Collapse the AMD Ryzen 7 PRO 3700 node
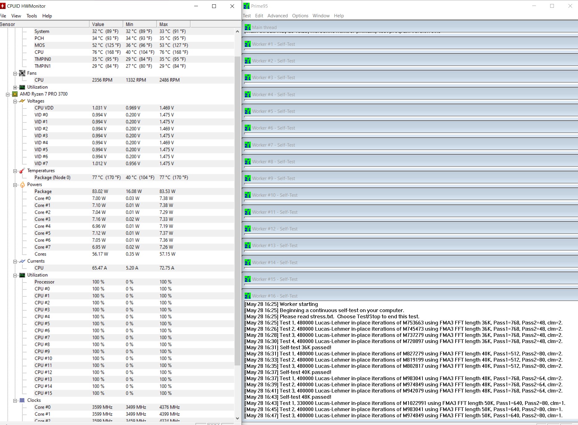The height and width of the screenshot is (425, 578). click(x=8, y=95)
